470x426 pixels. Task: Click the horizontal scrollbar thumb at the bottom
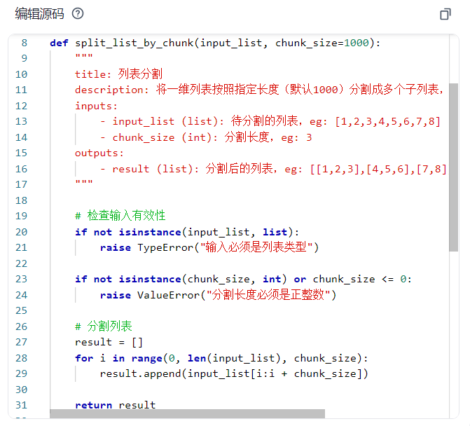(x=187, y=413)
